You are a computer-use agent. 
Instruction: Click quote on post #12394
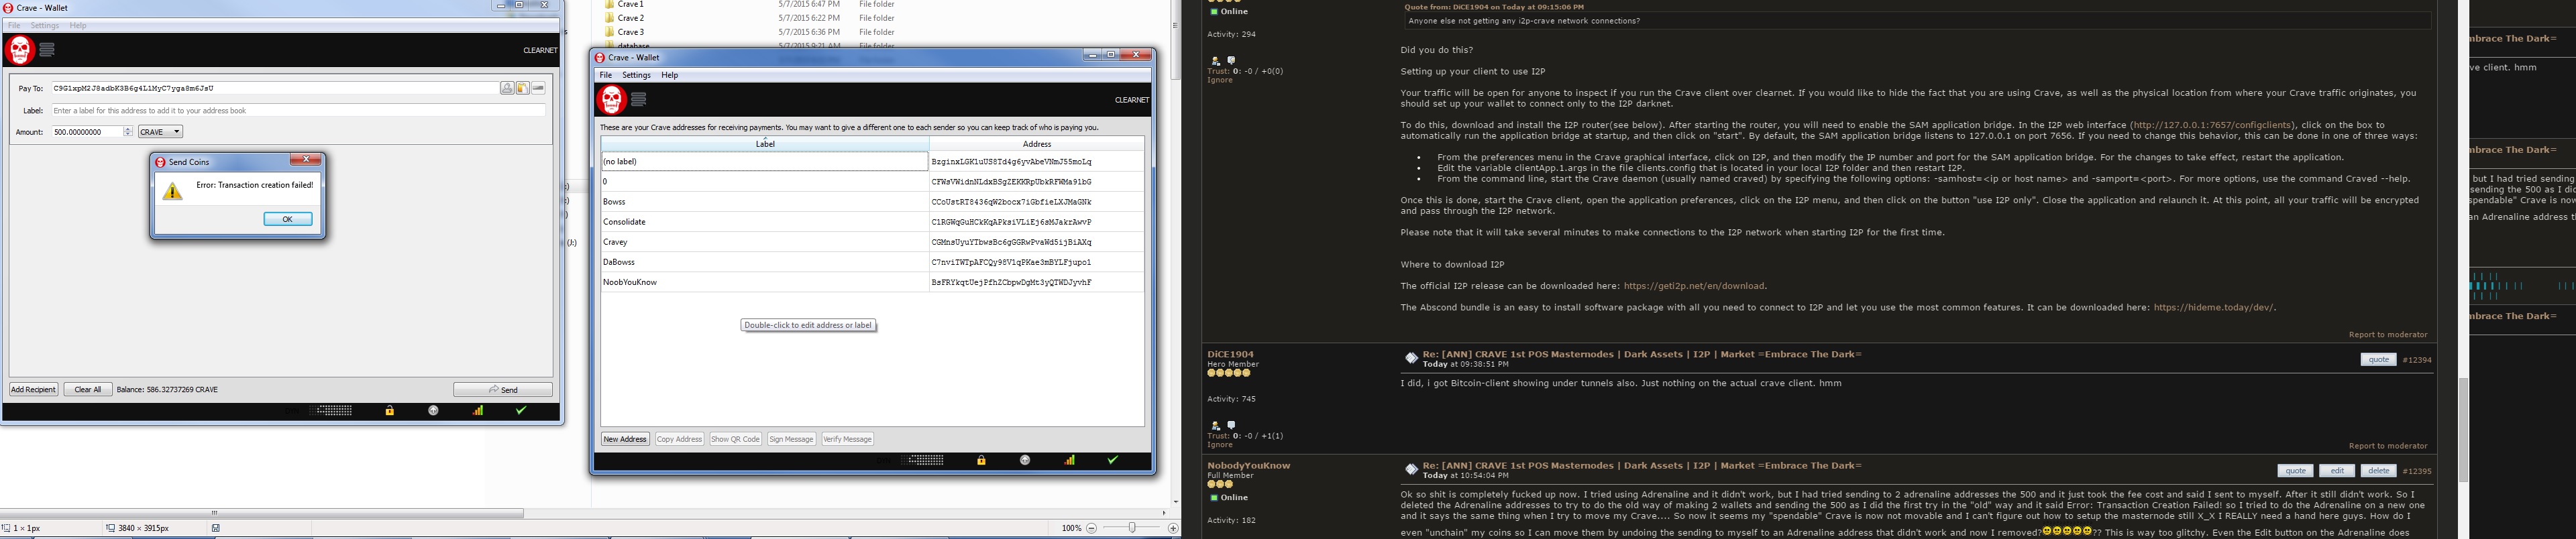point(2378,360)
